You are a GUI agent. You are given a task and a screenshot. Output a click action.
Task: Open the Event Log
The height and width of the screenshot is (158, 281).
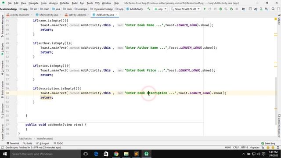(268, 144)
